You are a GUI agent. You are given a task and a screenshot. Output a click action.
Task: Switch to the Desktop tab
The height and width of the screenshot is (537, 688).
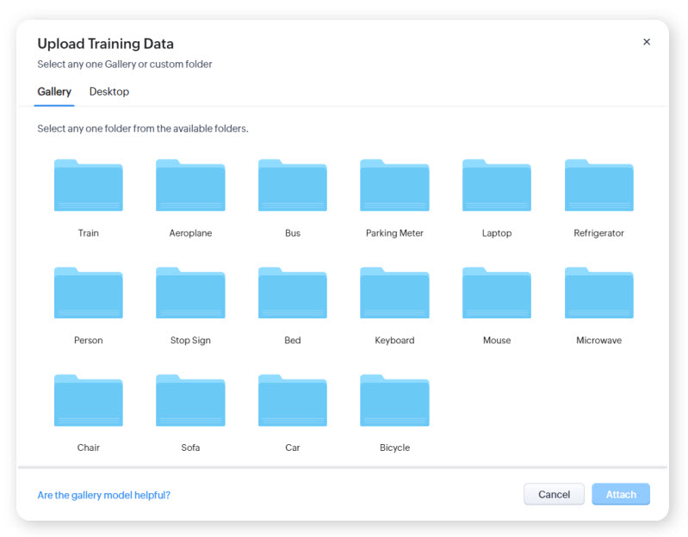(109, 92)
